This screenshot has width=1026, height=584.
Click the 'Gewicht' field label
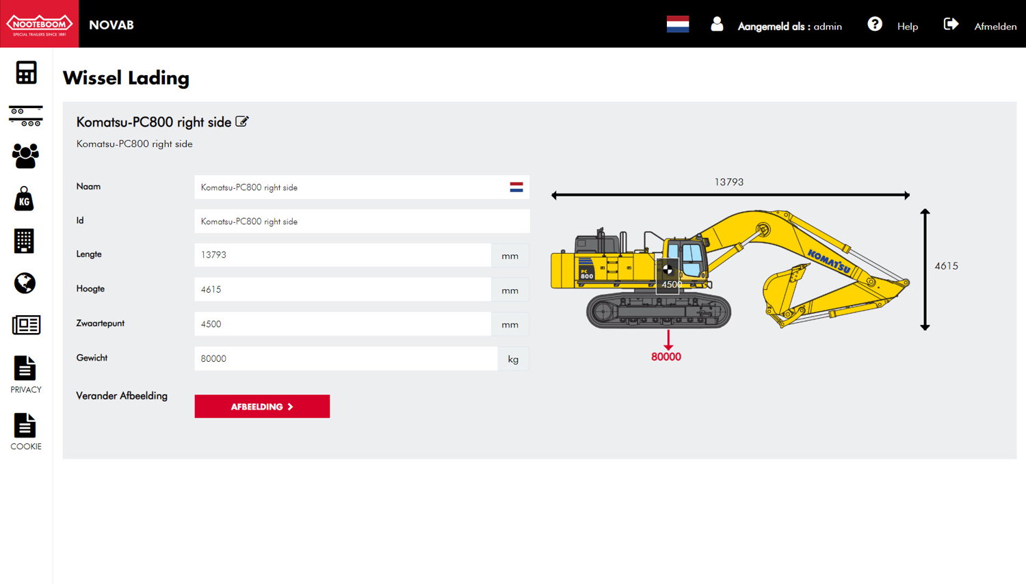click(92, 358)
